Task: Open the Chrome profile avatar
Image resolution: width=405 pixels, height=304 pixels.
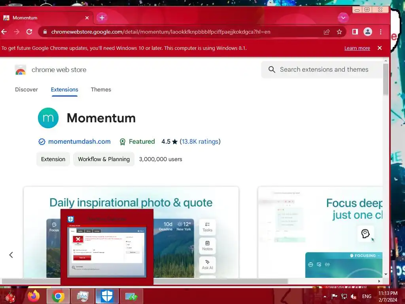Action: 367,32
